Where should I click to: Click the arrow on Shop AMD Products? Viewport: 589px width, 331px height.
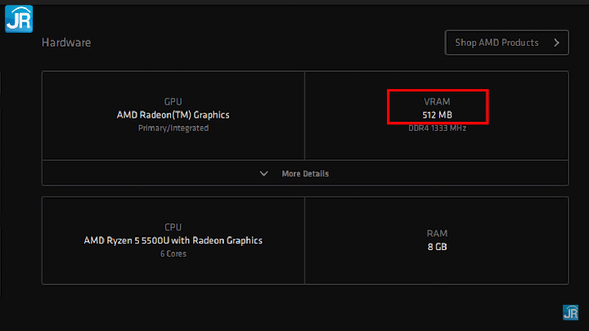tap(557, 42)
